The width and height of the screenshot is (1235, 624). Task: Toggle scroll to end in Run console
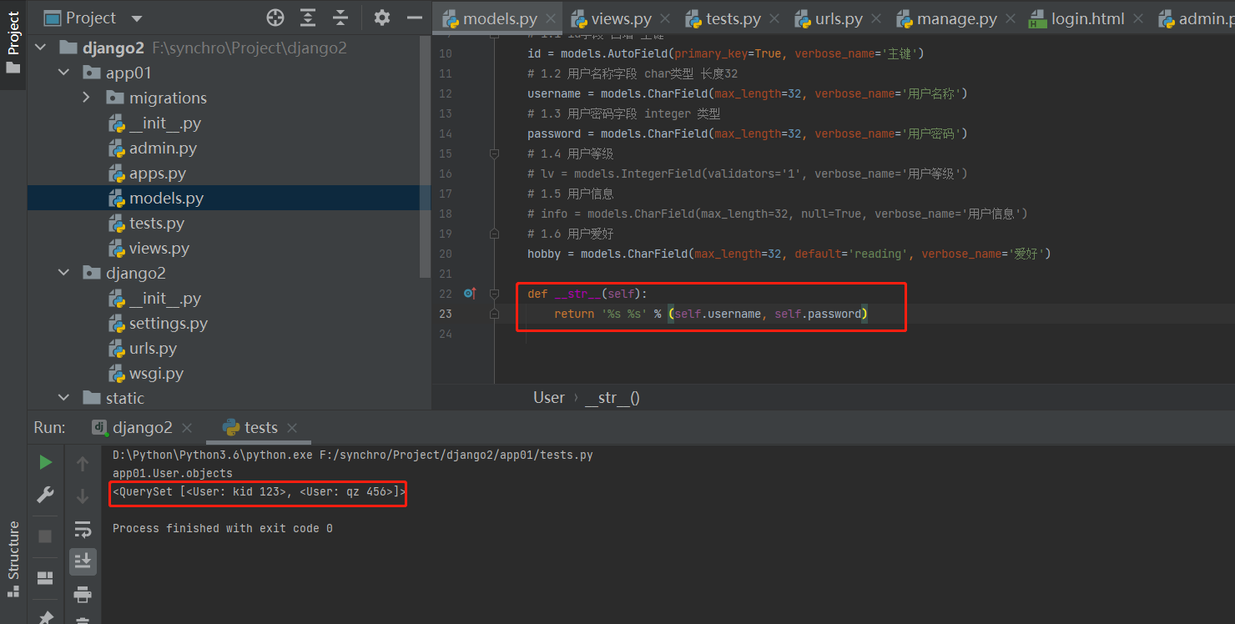(x=82, y=561)
